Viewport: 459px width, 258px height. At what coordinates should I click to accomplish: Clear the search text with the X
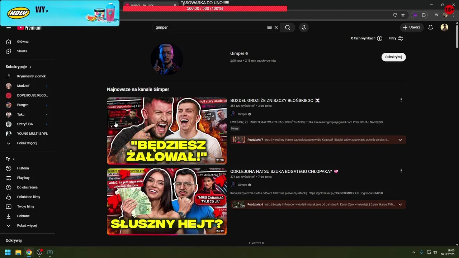(x=276, y=27)
